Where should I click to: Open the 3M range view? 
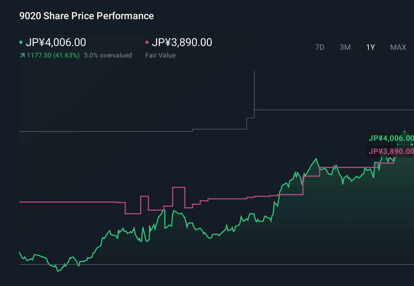pyautogui.click(x=345, y=47)
